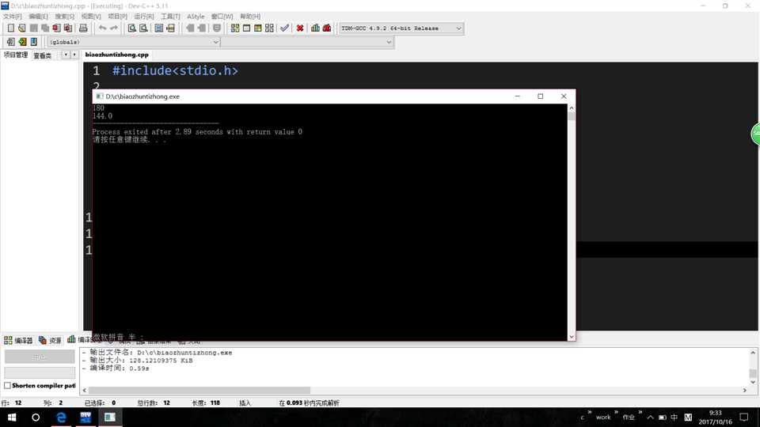This screenshot has width=760, height=427.
Task: Click the Dev-C++ taskbar icon
Action: click(85, 418)
